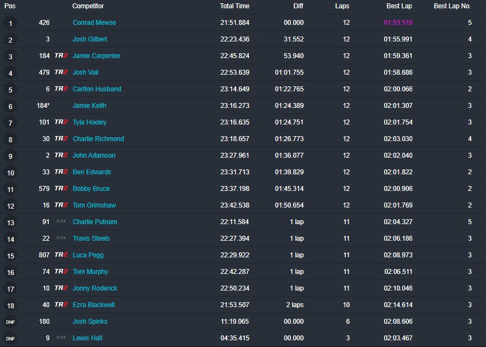The width and height of the screenshot is (486, 347).
Task: Open Conrad Mewse competitor link
Action: click(x=94, y=23)
